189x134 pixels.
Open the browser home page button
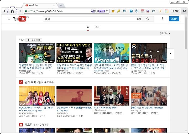pos(12,11)
